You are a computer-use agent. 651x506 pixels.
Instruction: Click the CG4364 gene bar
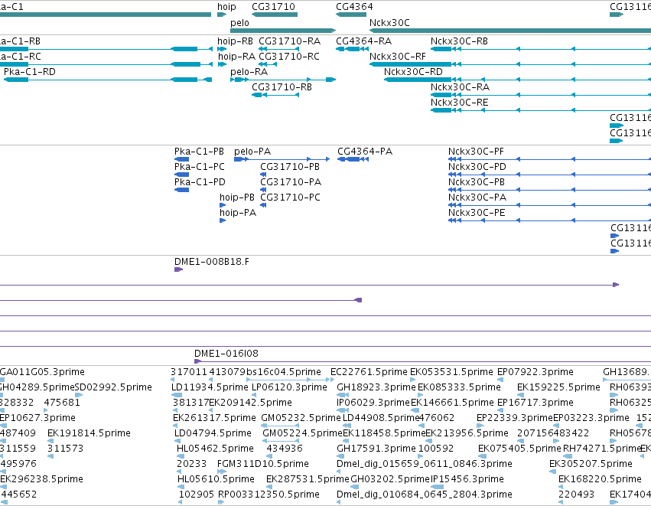[351, 15]
